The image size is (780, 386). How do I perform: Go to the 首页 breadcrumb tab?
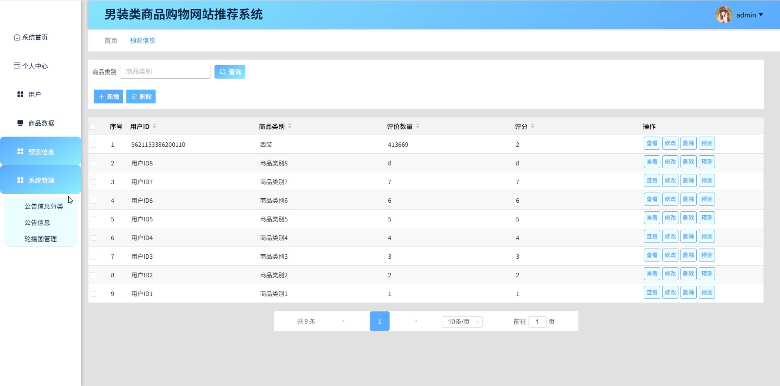pyautogui.click(x=110, y=41)
